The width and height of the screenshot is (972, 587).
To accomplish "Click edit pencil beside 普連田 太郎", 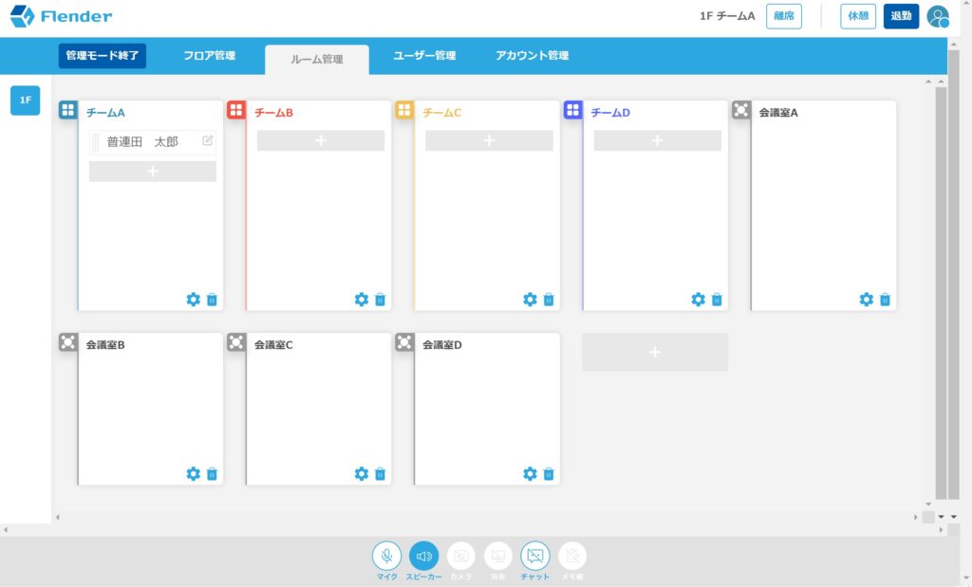I will click(x=208, y=141).
